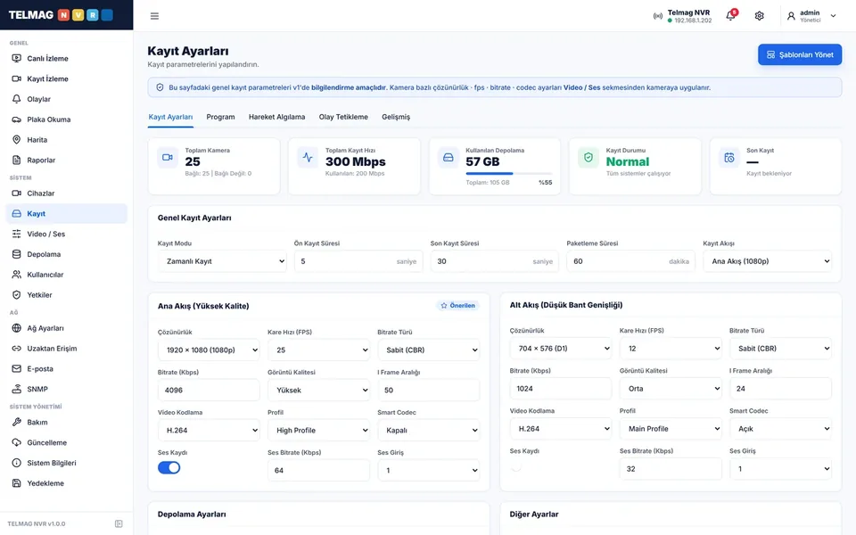The image size is (856, 535).
Task: Click the Ana Akış Bitrate field showing 4096
Action: (x=209, y=391)
